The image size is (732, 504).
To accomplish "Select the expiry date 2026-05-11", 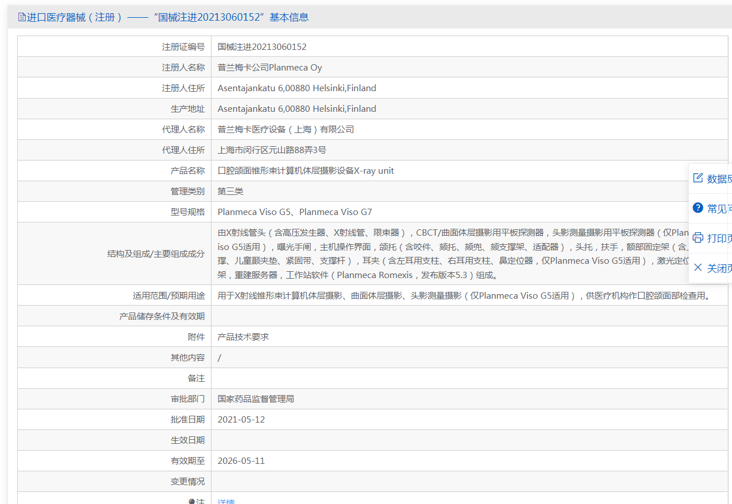I will (241, 460).
